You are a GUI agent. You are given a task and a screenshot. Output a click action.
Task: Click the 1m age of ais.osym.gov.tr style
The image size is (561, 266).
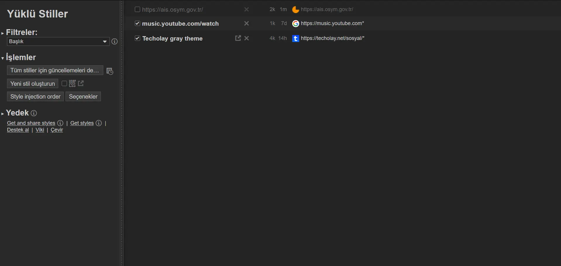point(283,9)
